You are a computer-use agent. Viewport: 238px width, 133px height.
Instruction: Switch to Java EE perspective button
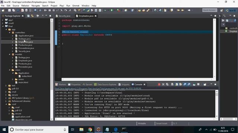pos(231,10)
